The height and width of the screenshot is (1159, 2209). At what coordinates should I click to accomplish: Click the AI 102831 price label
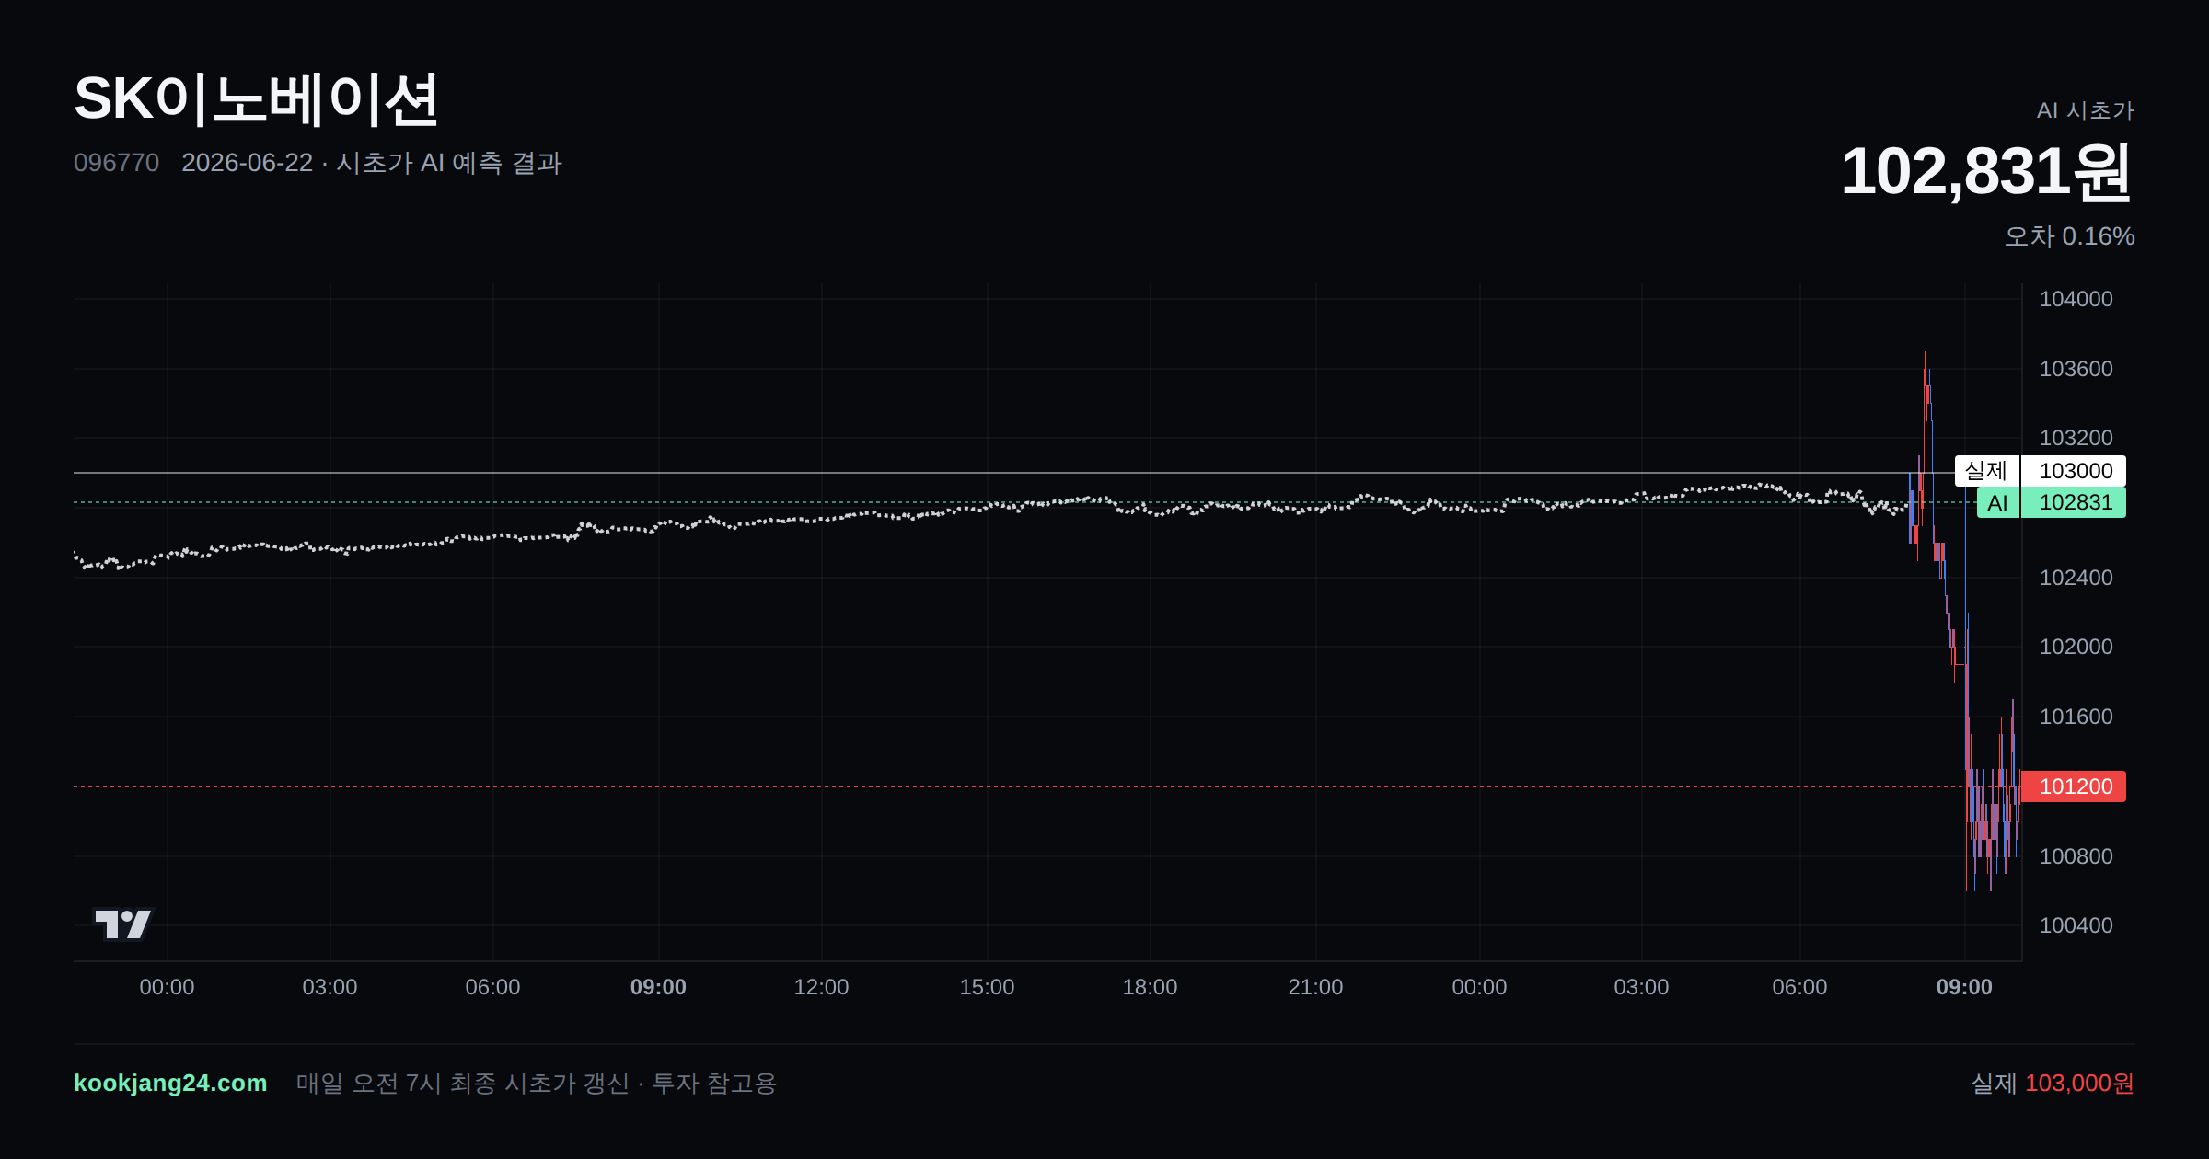tap(2051, 502)
